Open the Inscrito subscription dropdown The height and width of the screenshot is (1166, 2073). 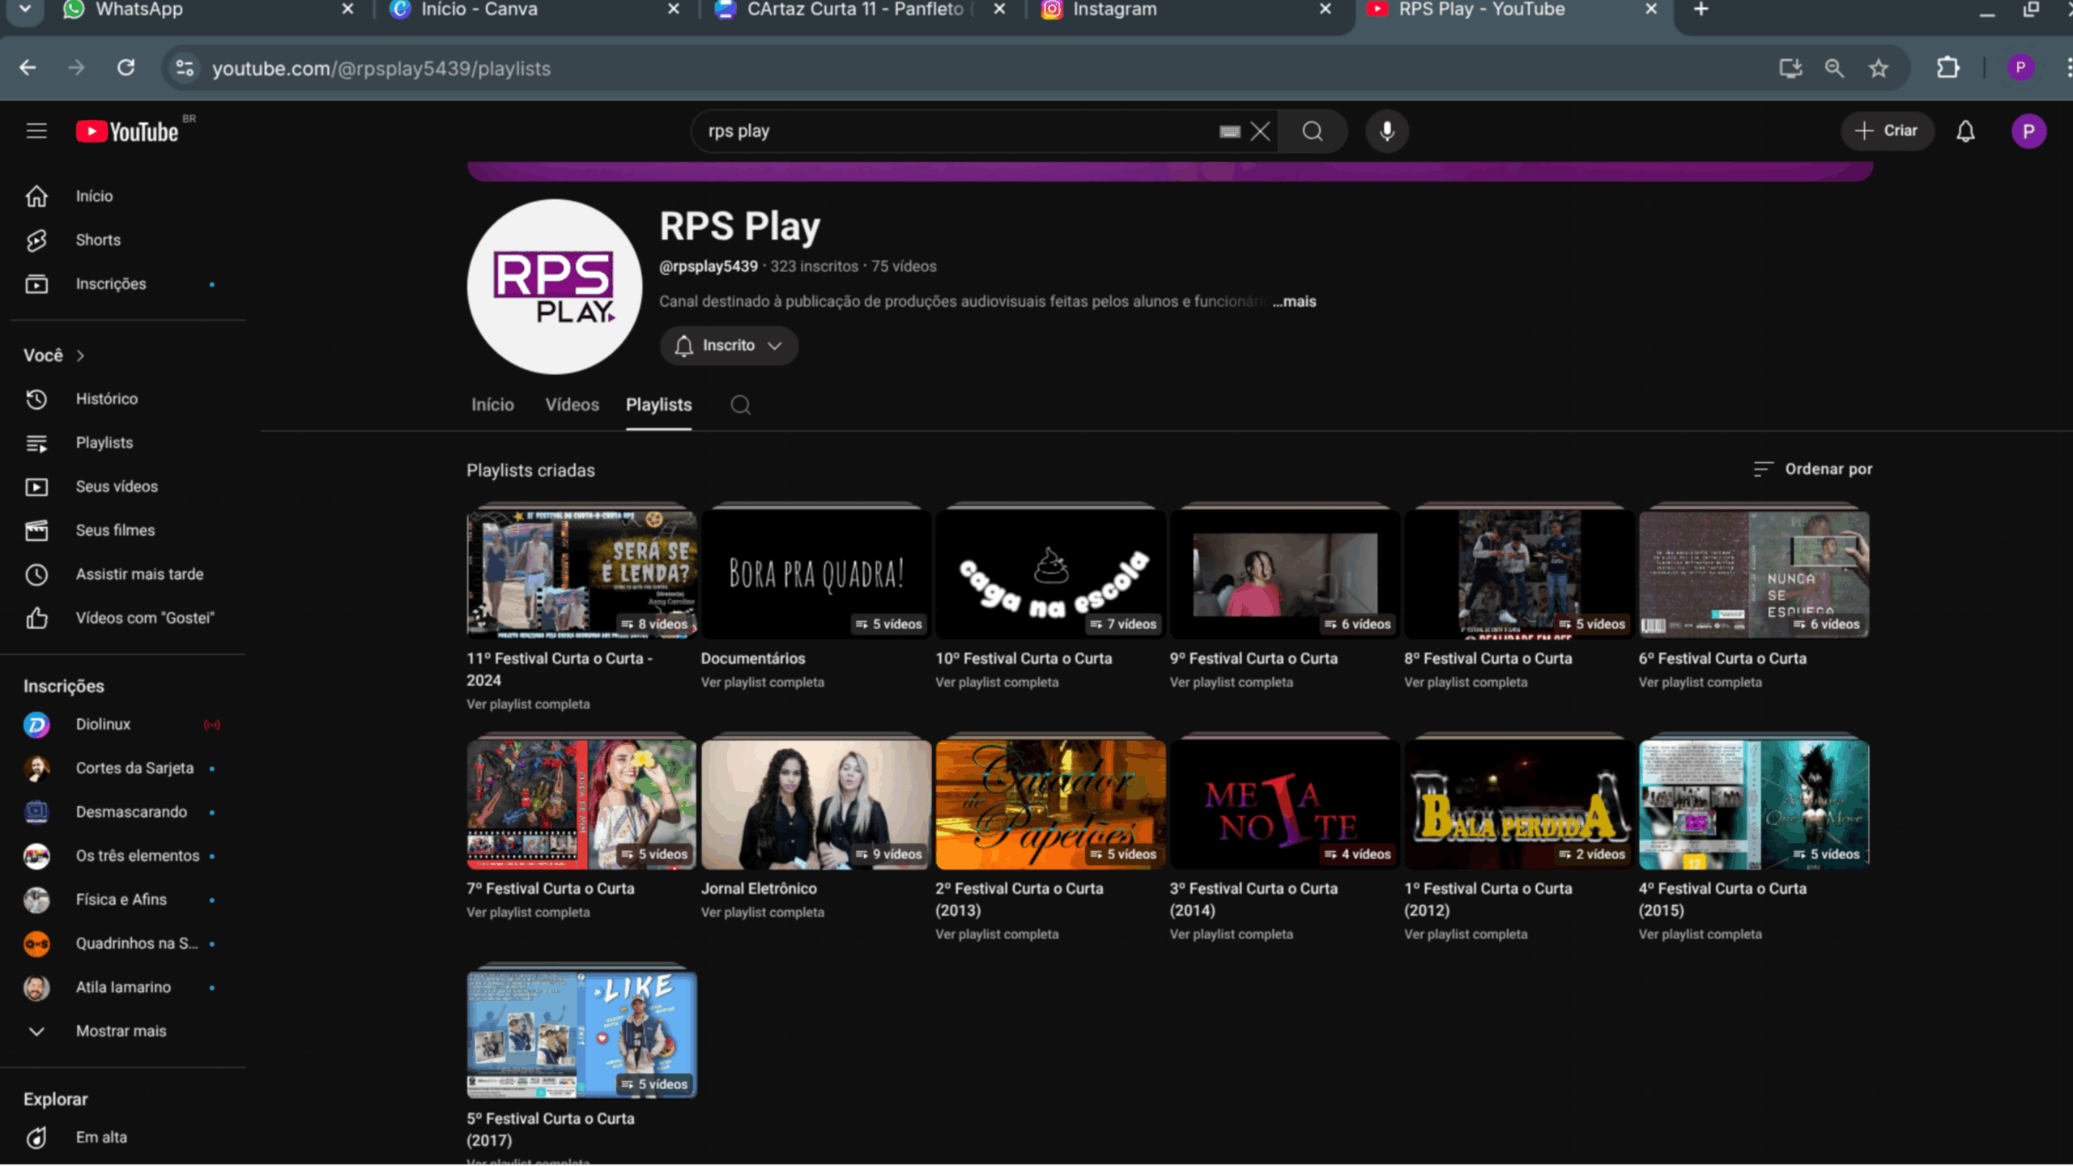(729, 346)
